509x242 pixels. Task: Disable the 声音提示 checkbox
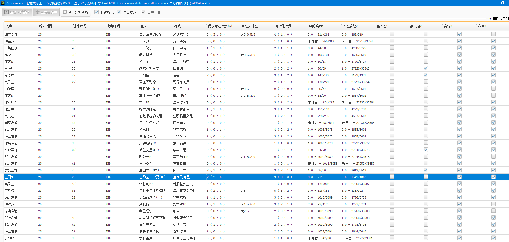pos(119,12)
